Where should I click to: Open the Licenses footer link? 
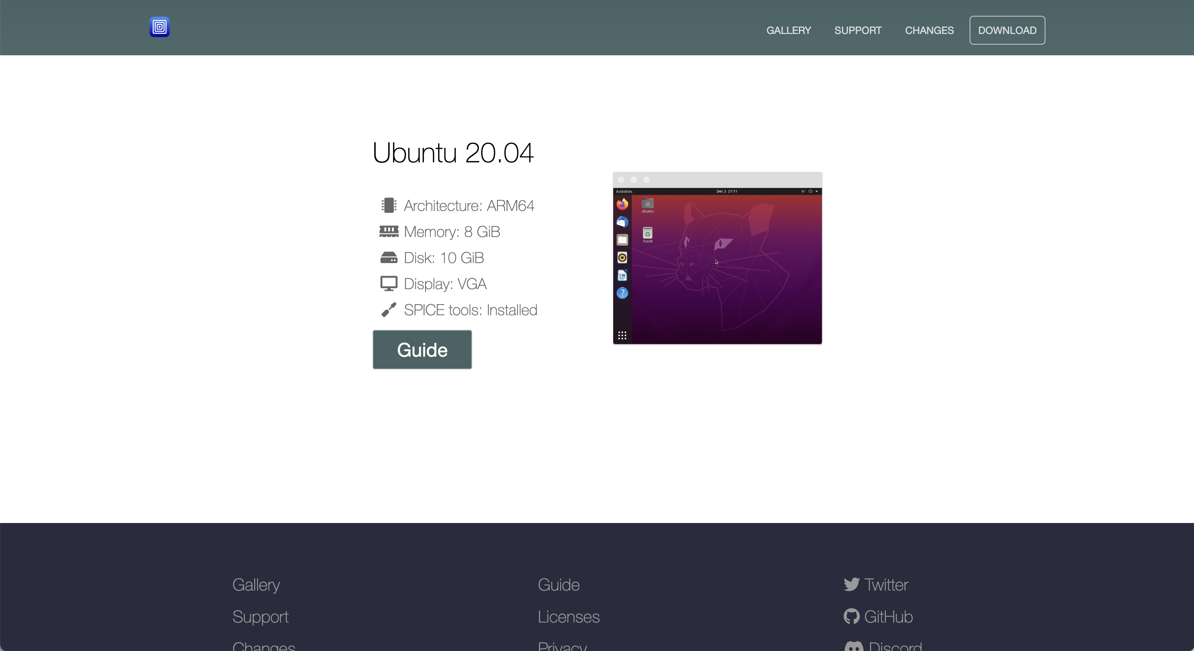point(568,617)
